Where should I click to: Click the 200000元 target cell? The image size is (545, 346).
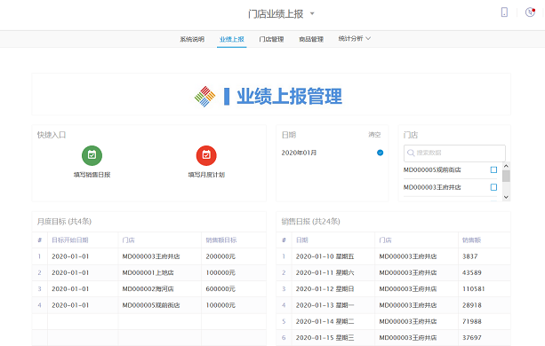[x=220, y=256]
